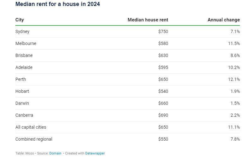Click the Median house rent header
Screen dimensions: 249x157
(148, 20)
